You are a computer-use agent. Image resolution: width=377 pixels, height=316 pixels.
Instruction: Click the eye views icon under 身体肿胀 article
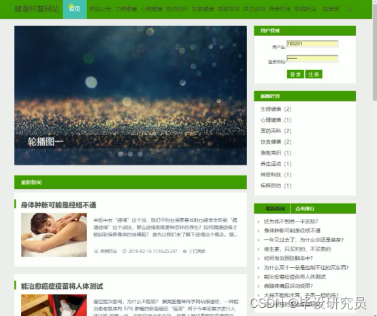pyautogui.click(x=184, y=251)
